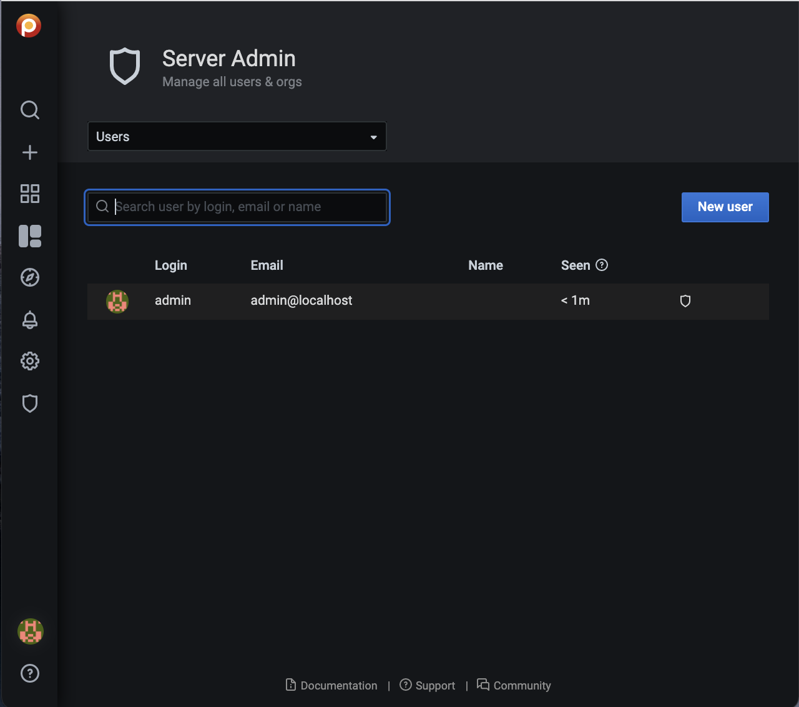
Task: Open the Dashboards grid icon
Action: tap(30, 194)
